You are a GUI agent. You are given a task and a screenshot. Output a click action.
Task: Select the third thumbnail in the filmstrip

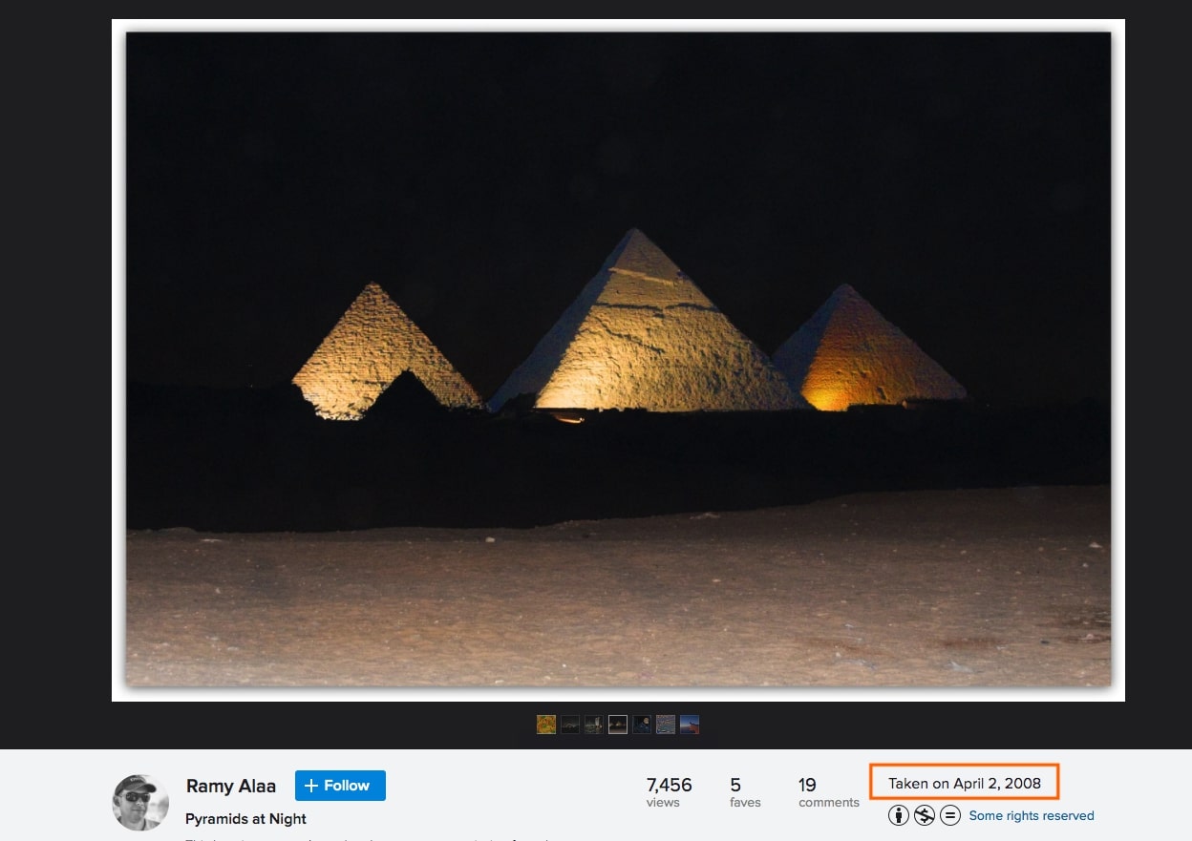[x=594, y=725]
